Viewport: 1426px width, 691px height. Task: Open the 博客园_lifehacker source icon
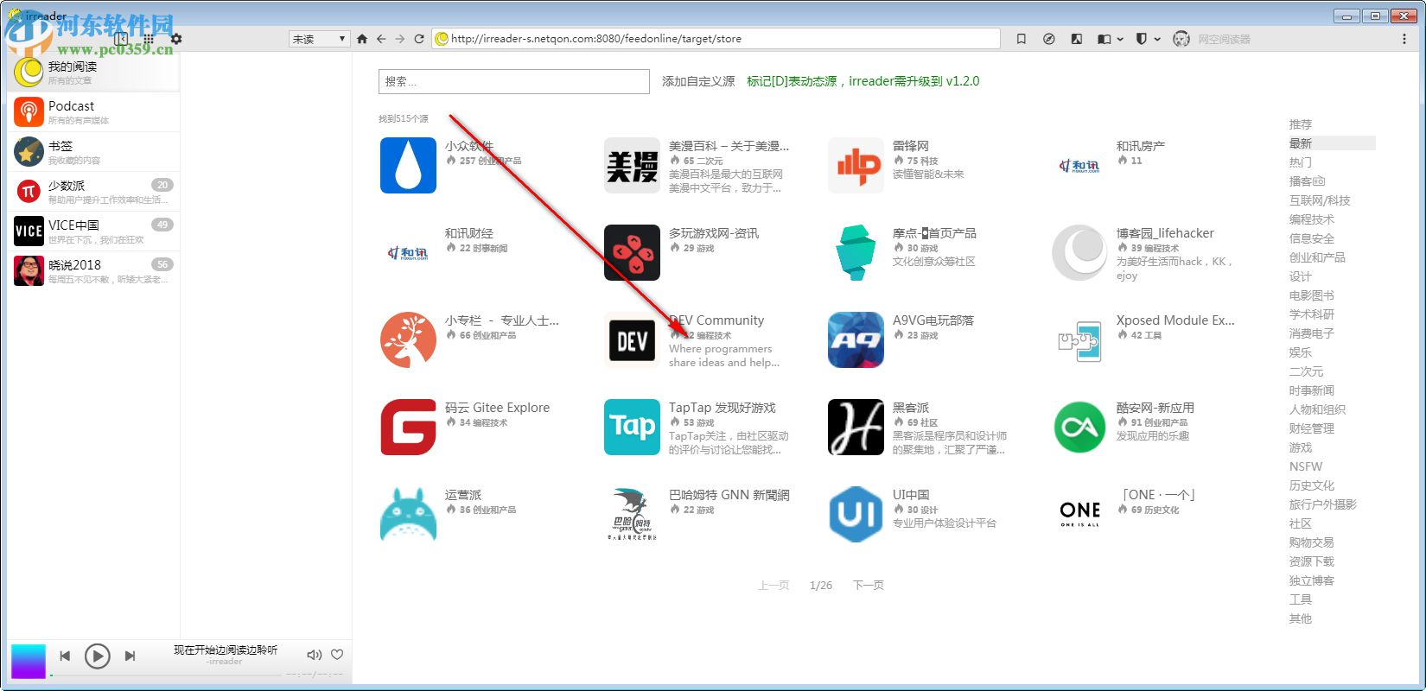1079,252
